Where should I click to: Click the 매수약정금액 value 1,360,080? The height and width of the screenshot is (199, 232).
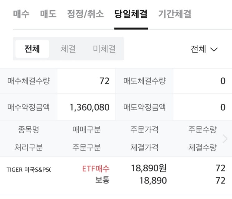89,107
